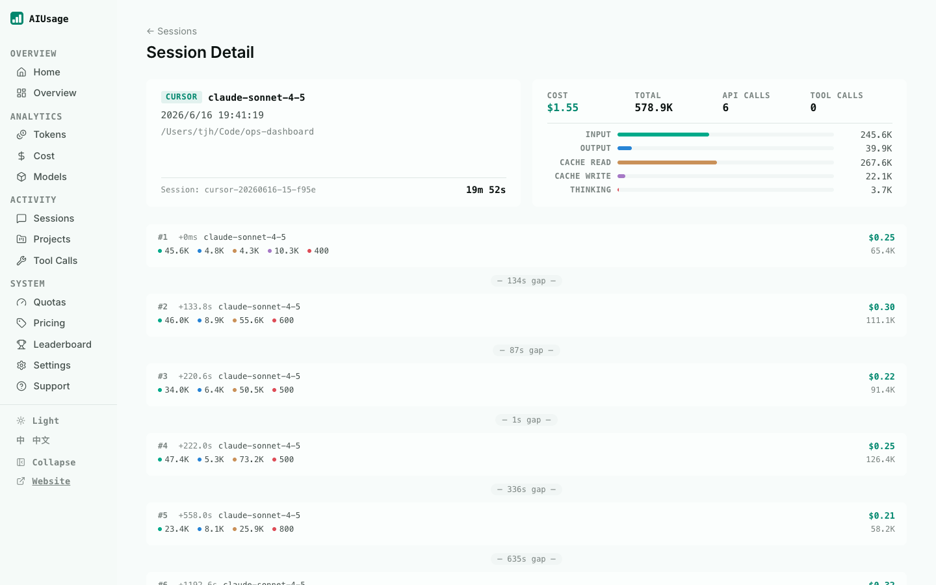Viewport: 936px width, 585px height.
Task: Click the CURSOR badge
Action: pos(181,97)
